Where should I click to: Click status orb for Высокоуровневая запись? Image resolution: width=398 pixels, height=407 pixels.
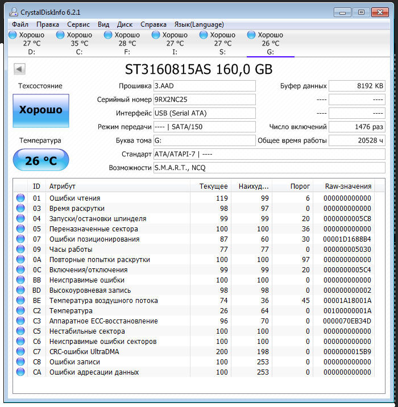pos(20,290)
